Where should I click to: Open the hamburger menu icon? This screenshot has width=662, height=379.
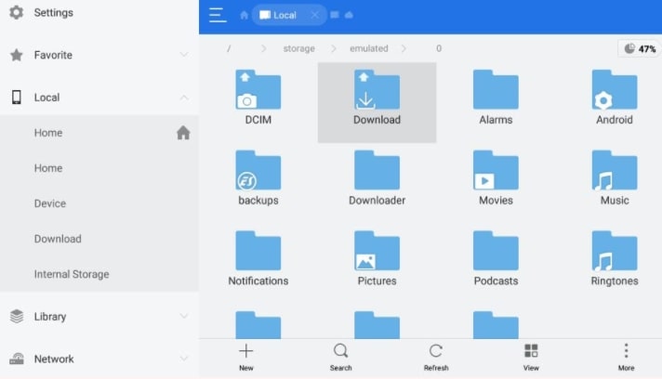click(218, 15)
